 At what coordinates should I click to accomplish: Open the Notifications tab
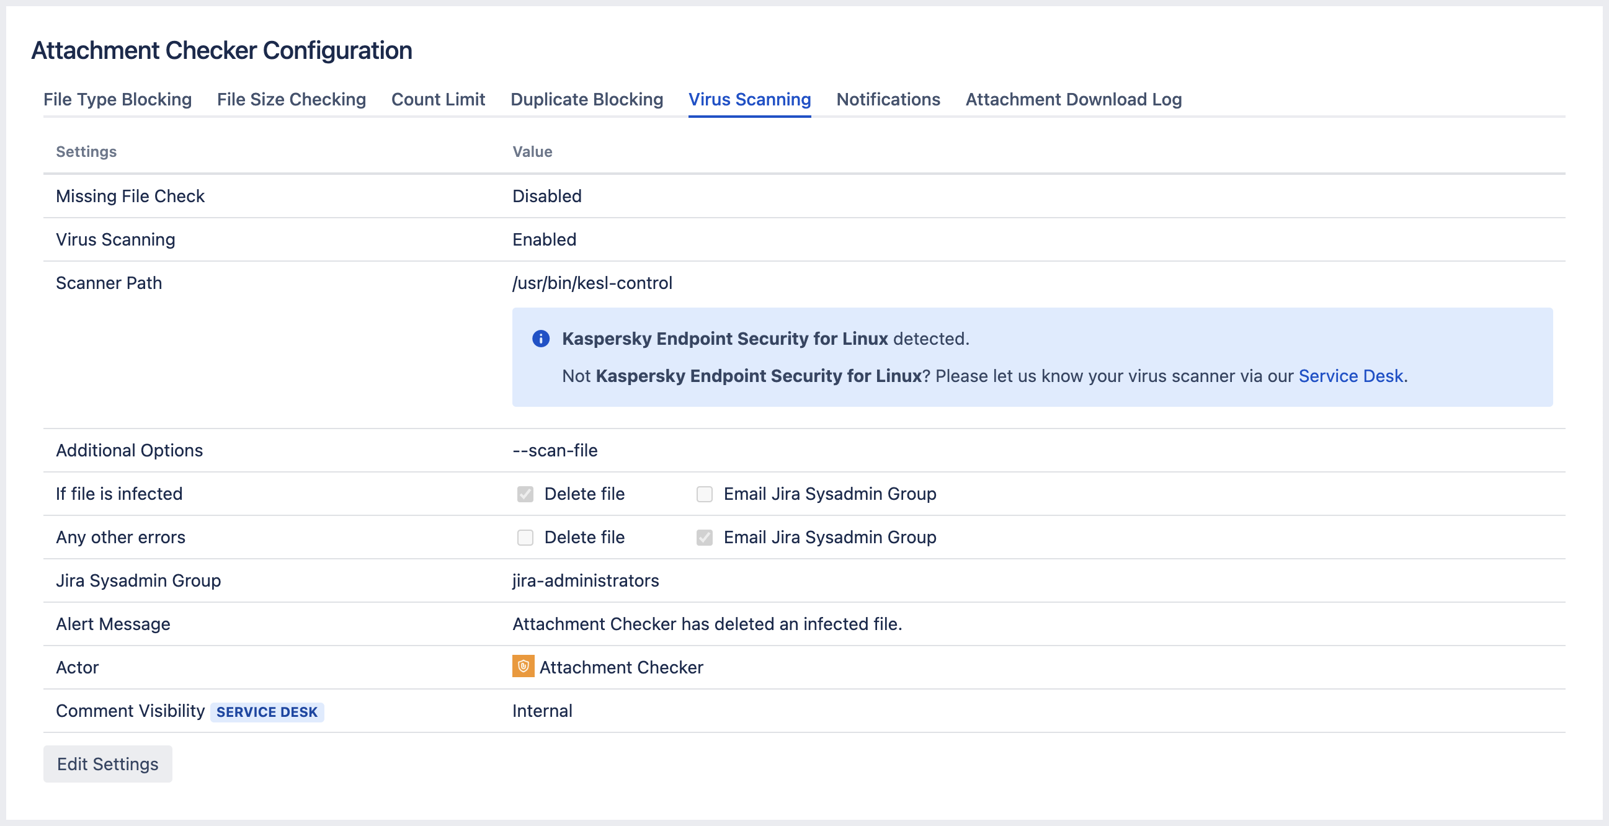(888, 99)
